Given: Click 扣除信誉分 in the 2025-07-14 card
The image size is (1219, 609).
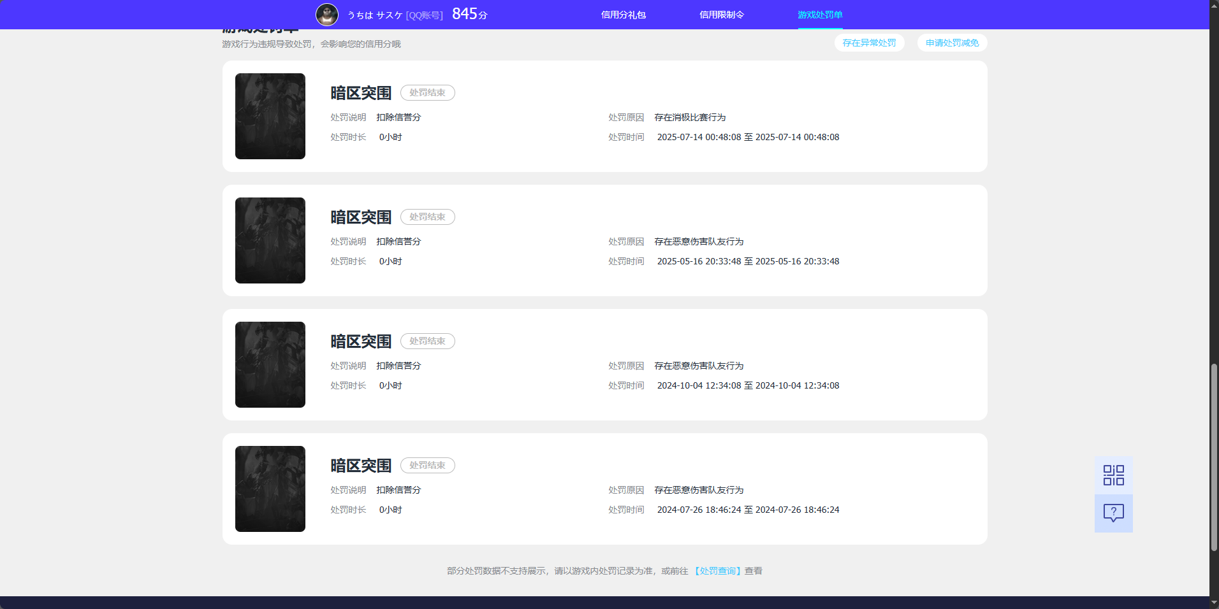Looking at the screenshot, I should [x=398, y=117].
